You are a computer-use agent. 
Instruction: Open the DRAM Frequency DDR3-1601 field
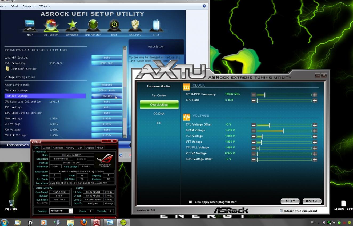(107, 63)
